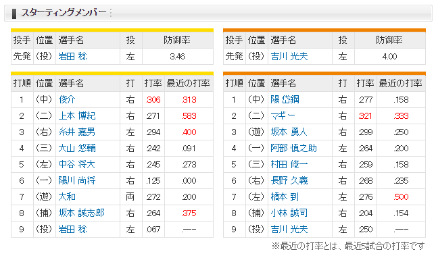Click position (三) next to 大山 悠輔
The width and height of the screenshot is (436, 262).
pyautogui.click(x=44, y=148)
